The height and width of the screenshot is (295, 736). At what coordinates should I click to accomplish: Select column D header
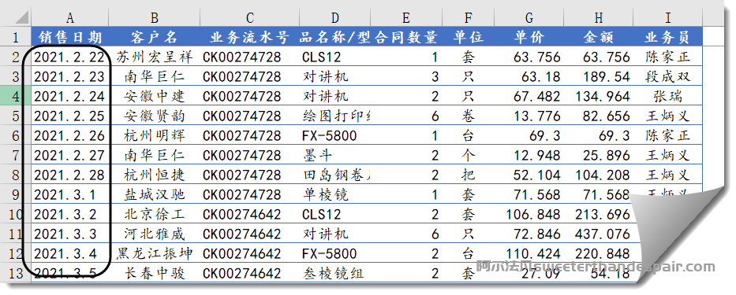[334, 18]
